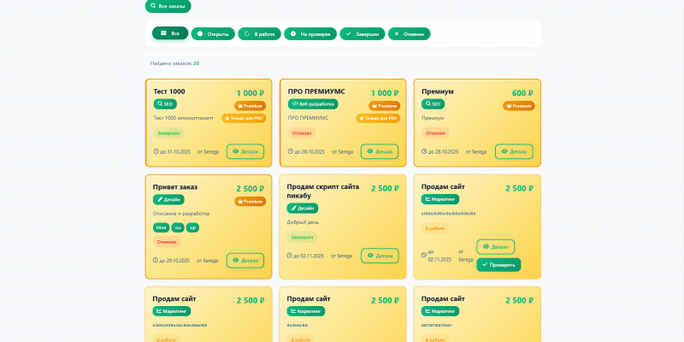684x342 pixels.
Task: Click the search icon in Все заказы button
Action: coord(153,6)
